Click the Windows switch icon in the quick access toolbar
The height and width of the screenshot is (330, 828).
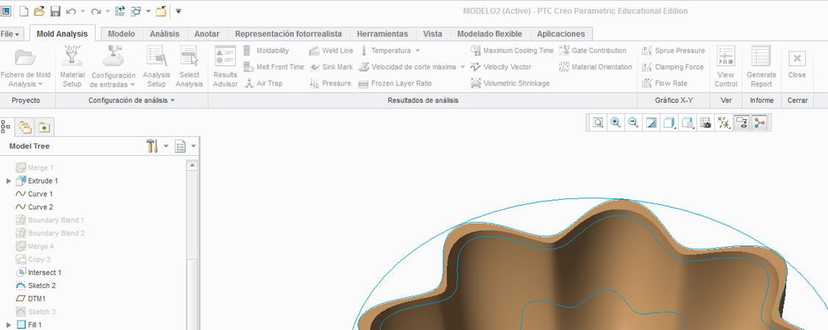point(136,10)
